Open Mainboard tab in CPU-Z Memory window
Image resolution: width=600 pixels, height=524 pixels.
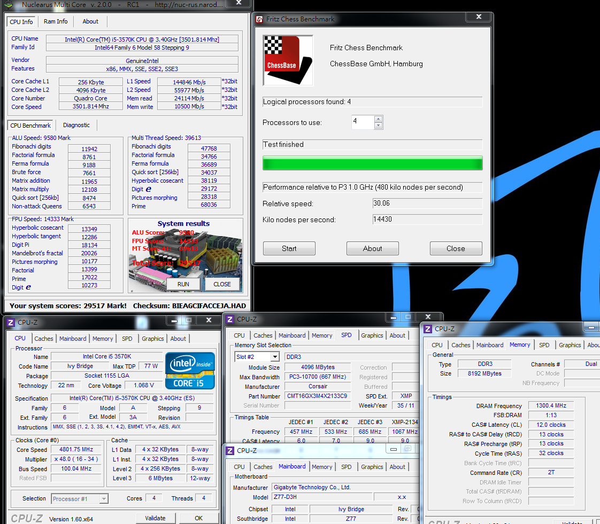click(490, 345)
